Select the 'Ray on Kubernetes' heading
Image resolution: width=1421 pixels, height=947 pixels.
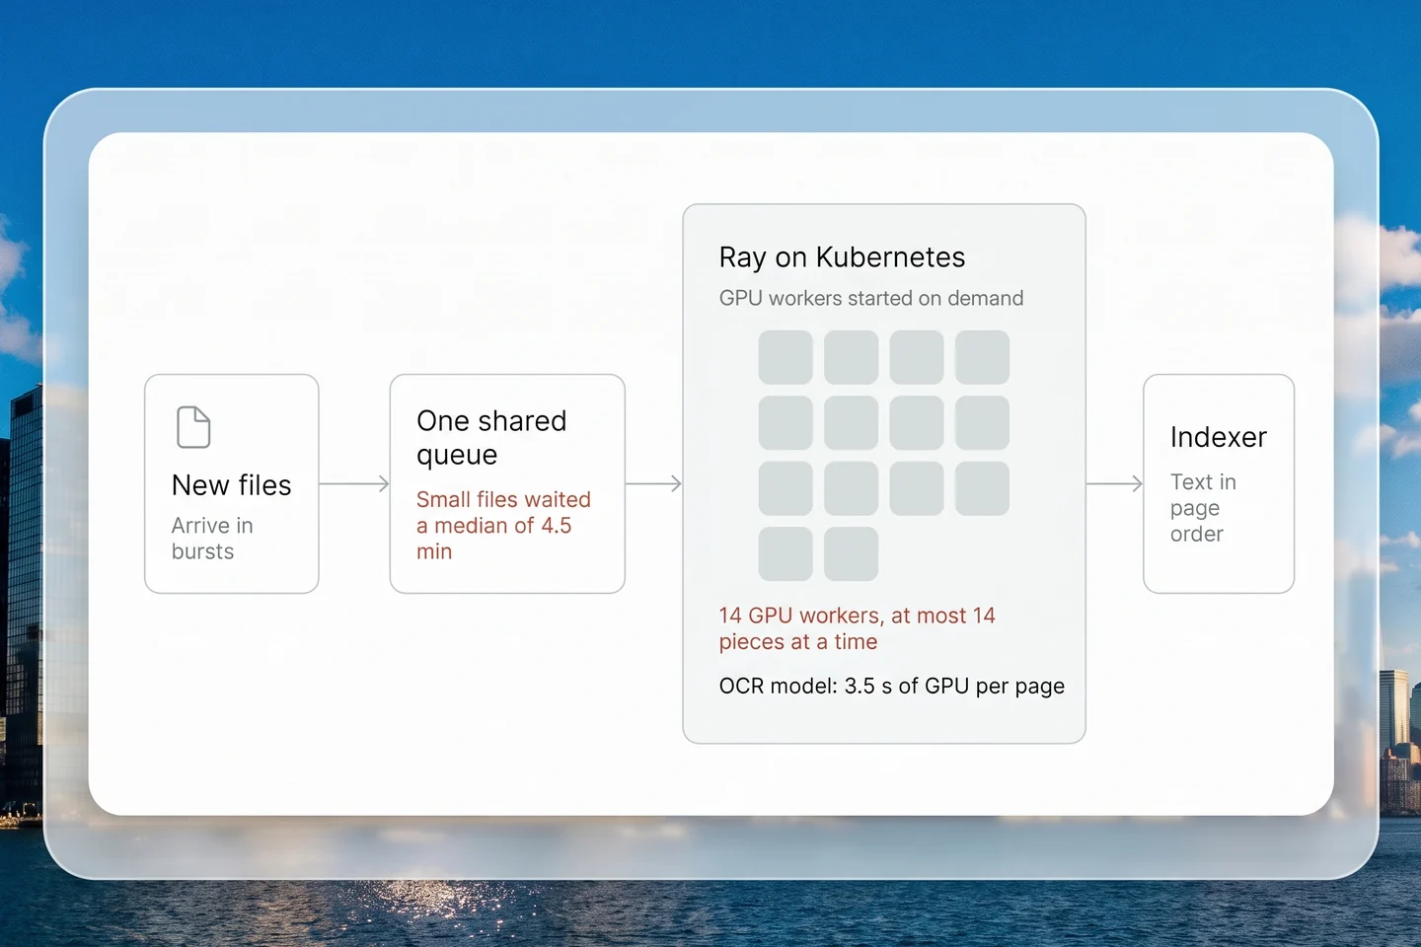coord(842,257)
